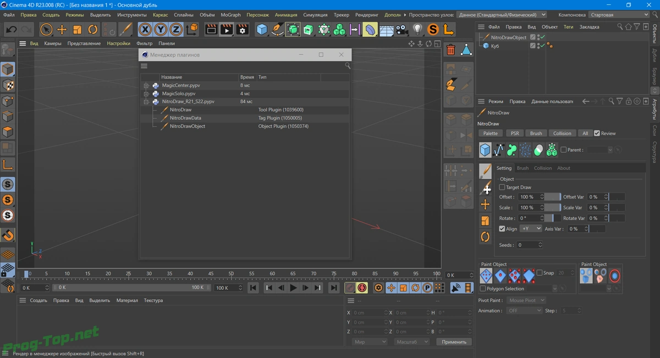The image size is (660, 358).
Task: Open the +Y align axis dropdown
Action: pyautogui.click(x=531, y=229)
